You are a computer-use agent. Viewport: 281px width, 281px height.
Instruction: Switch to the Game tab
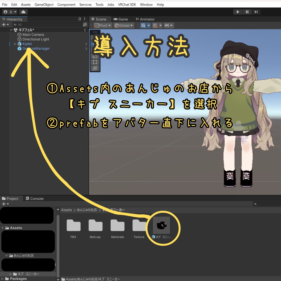pos(121,19)
